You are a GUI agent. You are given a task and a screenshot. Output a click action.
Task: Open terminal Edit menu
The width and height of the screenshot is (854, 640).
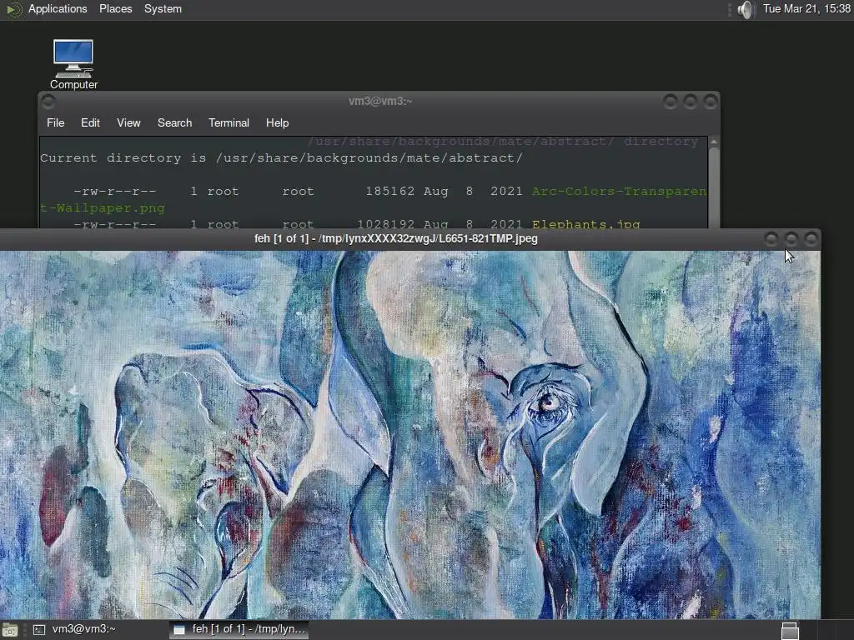[x=90, y=123]
